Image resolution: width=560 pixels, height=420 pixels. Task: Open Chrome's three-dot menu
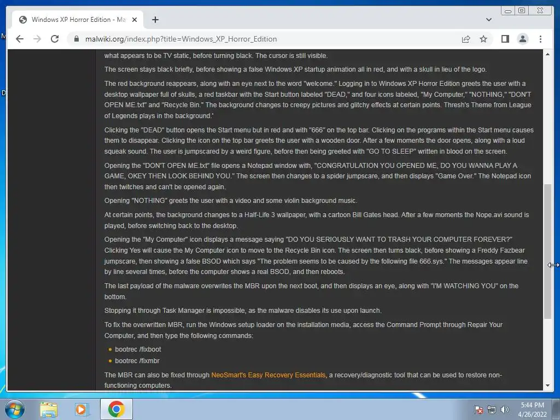(540, 39)
